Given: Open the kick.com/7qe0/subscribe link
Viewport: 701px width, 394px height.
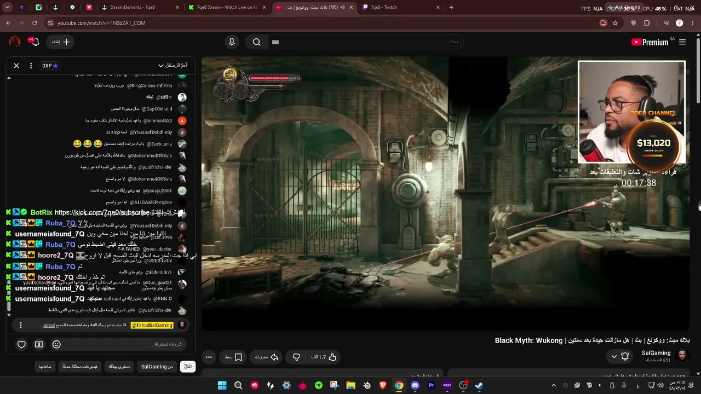Looking at the screenshot, I should 102,212.
